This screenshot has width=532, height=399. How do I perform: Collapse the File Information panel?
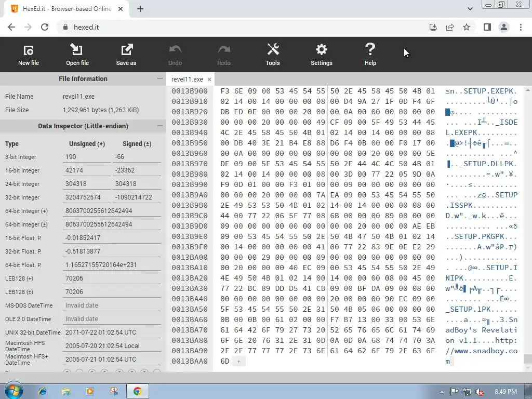click(160, 78)
